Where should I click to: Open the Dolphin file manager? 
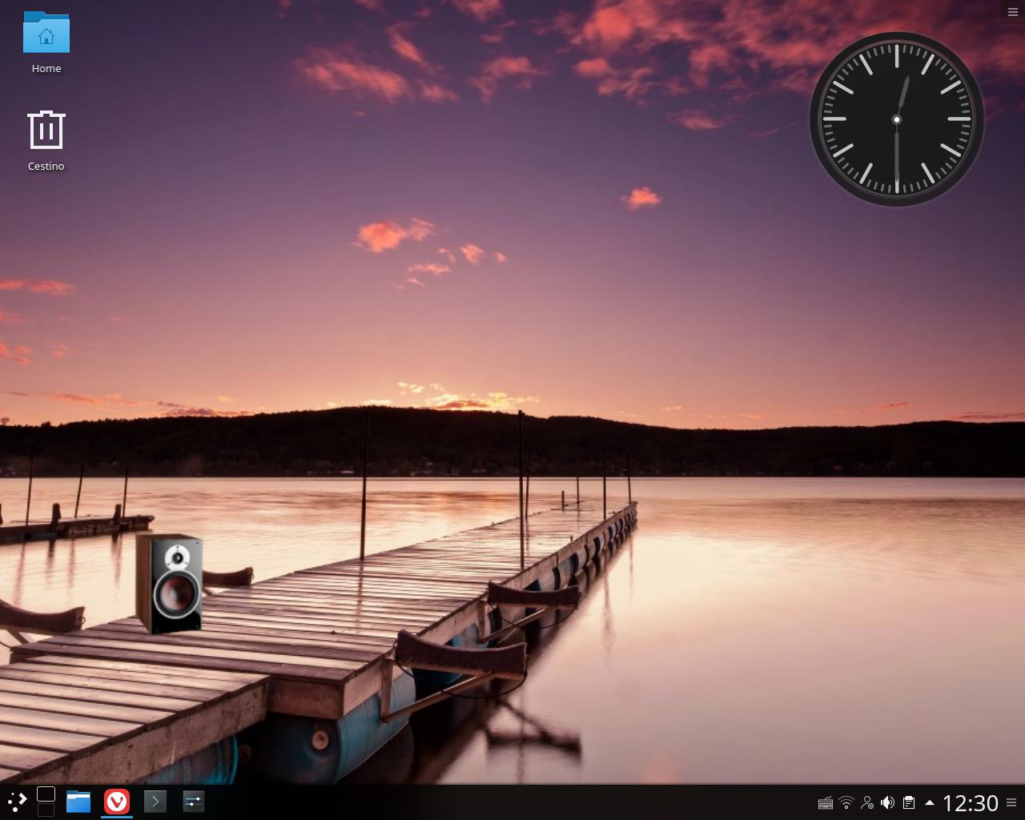coord(78,802)
